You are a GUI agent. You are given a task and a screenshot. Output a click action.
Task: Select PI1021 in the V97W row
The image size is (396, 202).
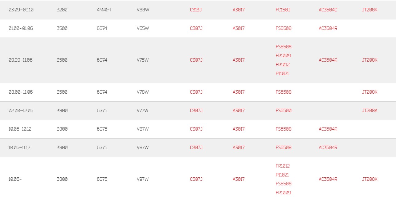[282, 175]
